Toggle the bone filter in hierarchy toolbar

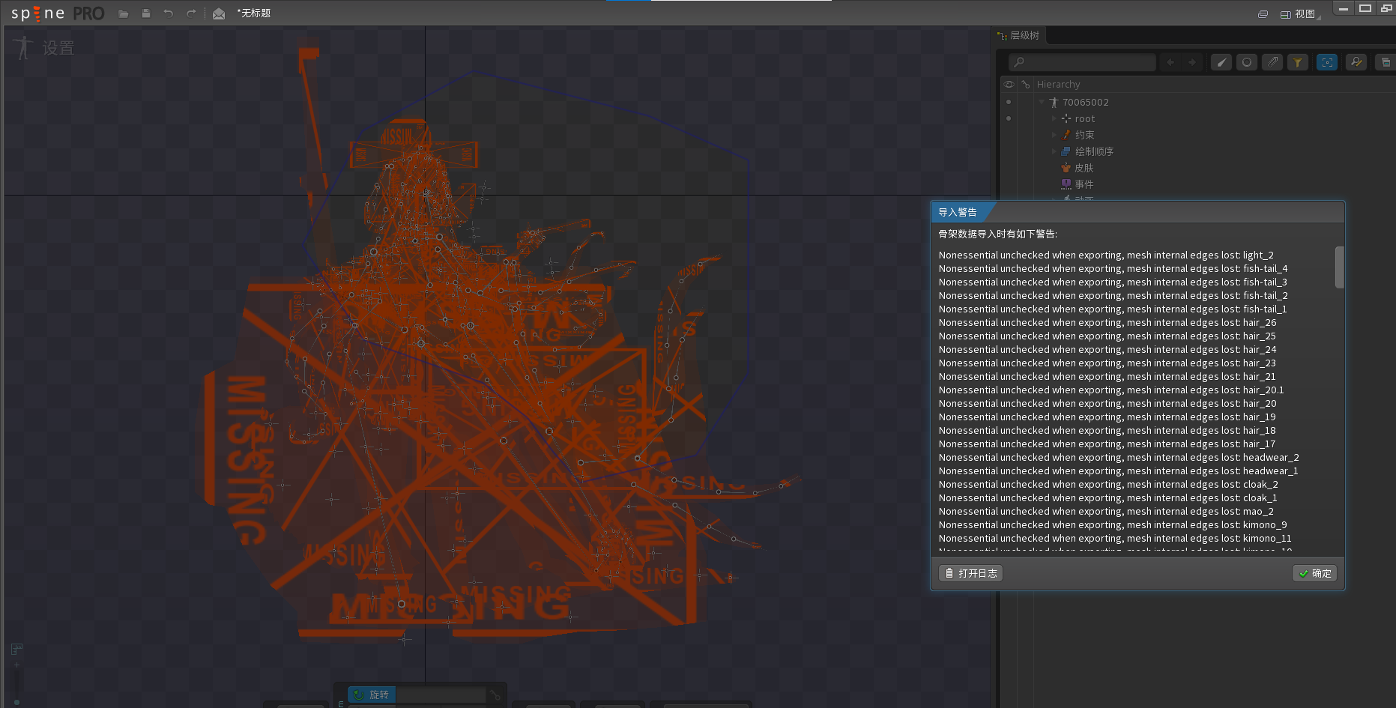(1221, 62)
